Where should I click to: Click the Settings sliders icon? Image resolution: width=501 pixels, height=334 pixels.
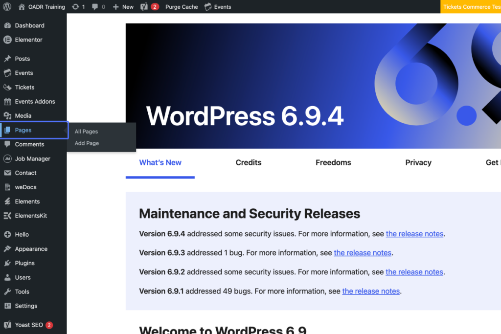pyautogui.click(x=8, y=306)
